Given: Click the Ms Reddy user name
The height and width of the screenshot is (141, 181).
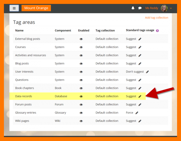Looking at the screenshot, I should pyautogui.click(x=152, y=8).
